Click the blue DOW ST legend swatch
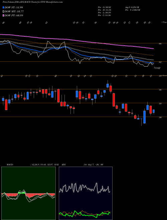Screen dimensions: 167x220 pos(3,7)
